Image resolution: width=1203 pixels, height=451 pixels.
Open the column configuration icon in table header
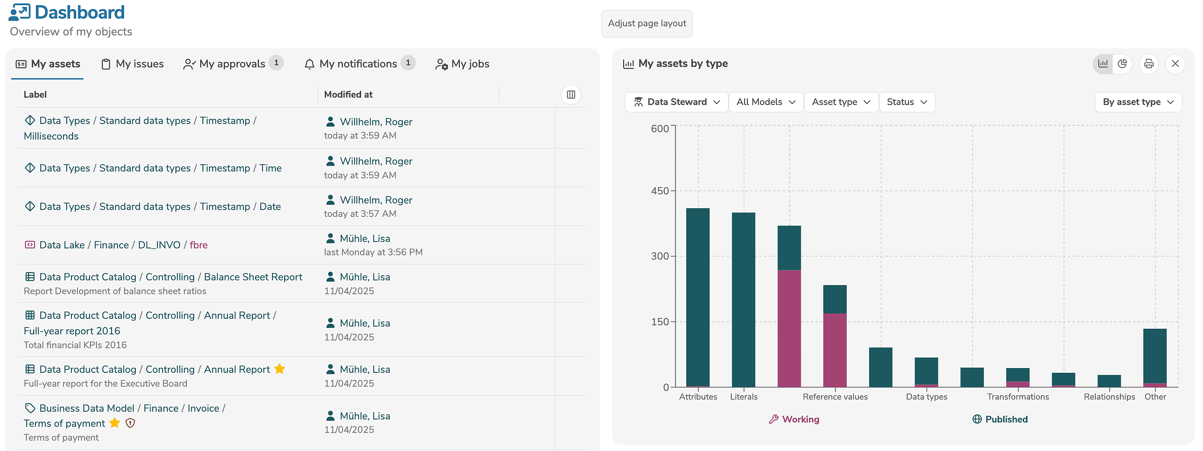pos(571,95)
